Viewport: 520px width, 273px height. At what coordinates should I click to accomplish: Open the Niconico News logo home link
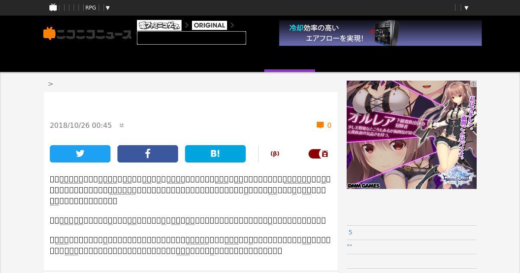pyautogui.click(x=87, y=34)
